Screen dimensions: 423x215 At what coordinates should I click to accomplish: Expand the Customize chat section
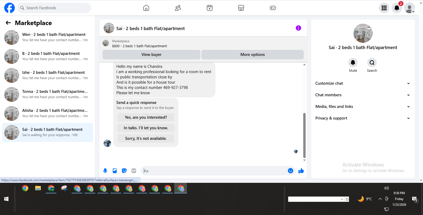coord(363,83)
